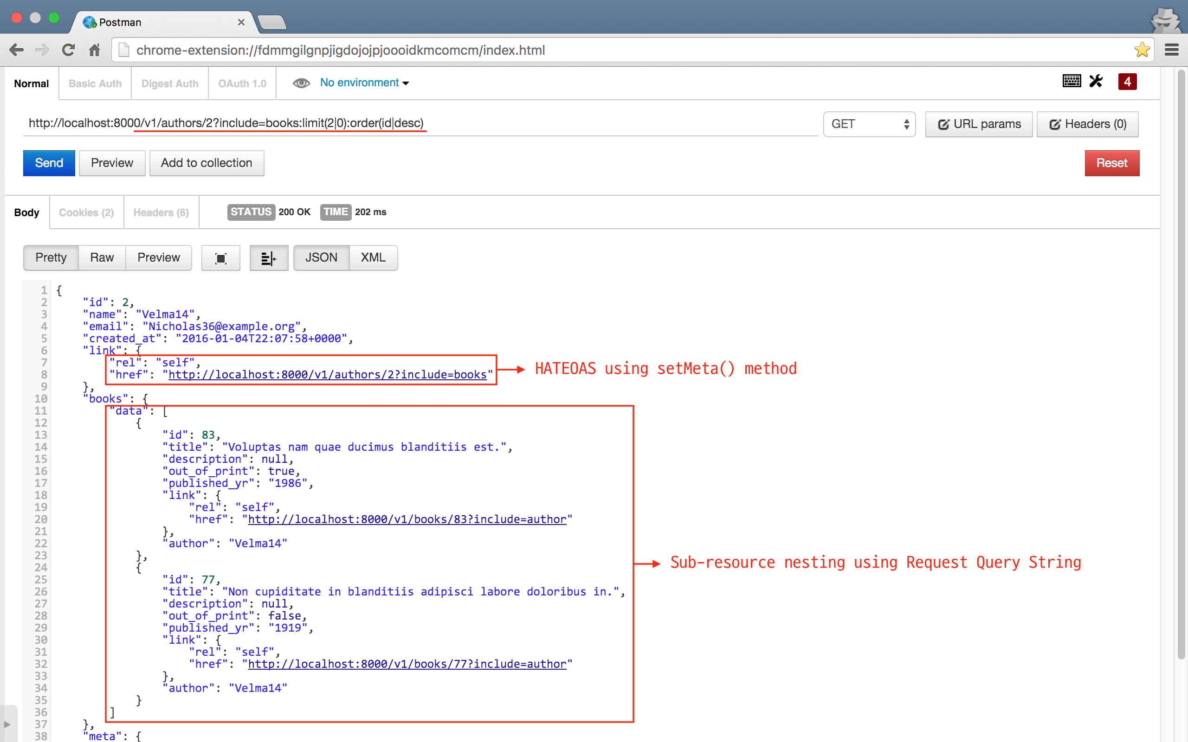Go to the browser home icon
Viewport: 1188px width, 742px height.
(x=94, y=50)
